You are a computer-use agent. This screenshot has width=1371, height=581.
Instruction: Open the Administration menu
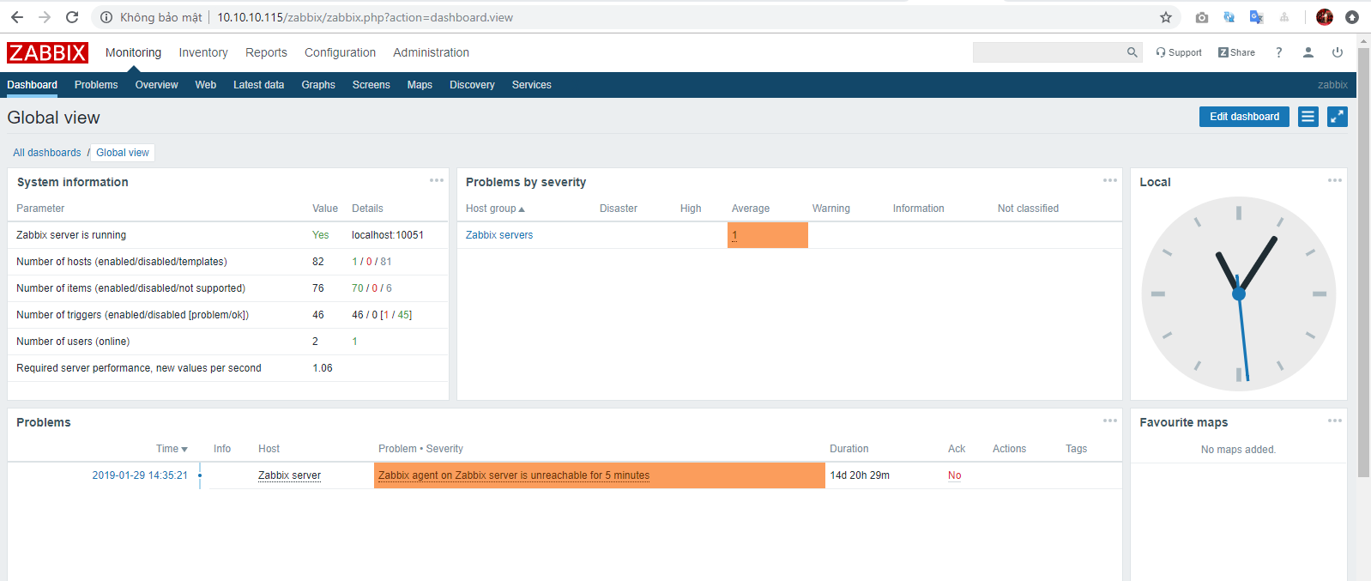pos(431,52)
